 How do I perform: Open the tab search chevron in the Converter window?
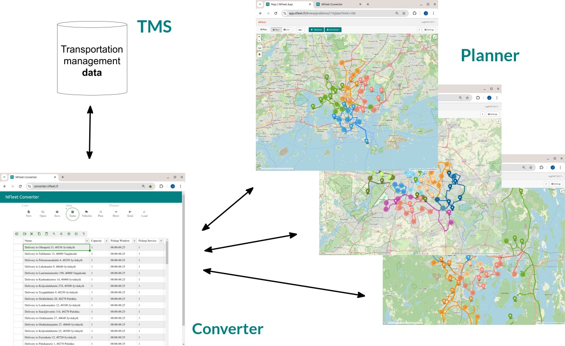(4, 177)
